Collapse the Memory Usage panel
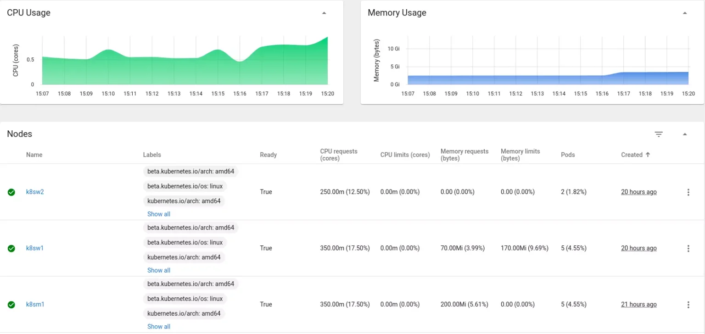705x334 pixels. coord(685,13)
